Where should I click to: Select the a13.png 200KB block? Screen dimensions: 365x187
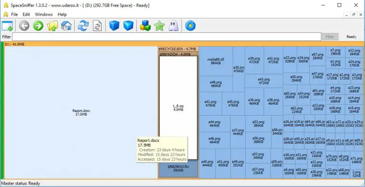318,107
